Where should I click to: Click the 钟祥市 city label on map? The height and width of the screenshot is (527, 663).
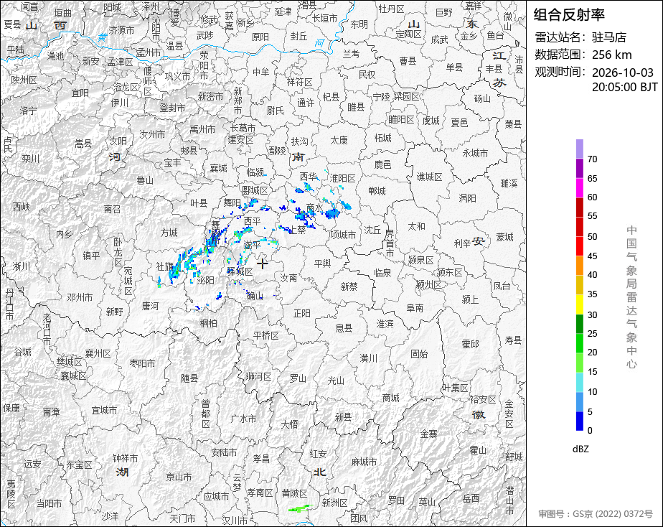point(125,459)
